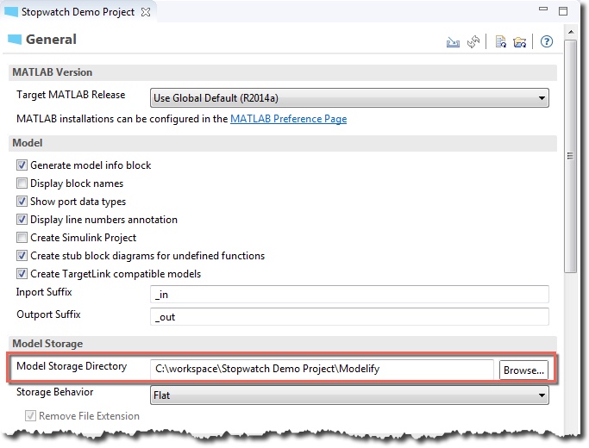The image size is (589, 448).
Task: Toggle Show port data types
Action: click(22, 201)
